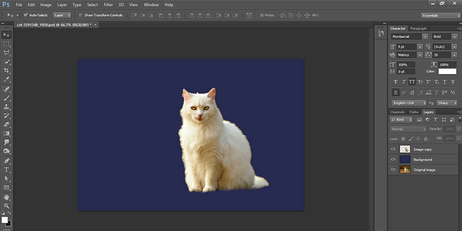Open the Filter menu

coord(108,5)
